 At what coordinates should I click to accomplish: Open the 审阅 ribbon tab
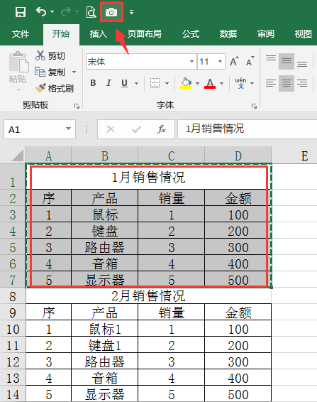(266, 34)
